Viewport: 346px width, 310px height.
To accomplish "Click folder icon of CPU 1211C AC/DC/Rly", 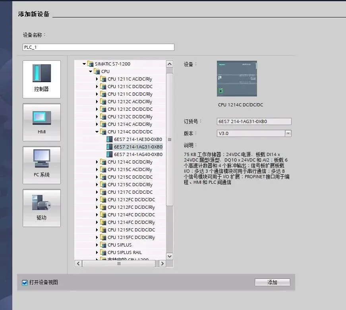I will click(103, 79).
